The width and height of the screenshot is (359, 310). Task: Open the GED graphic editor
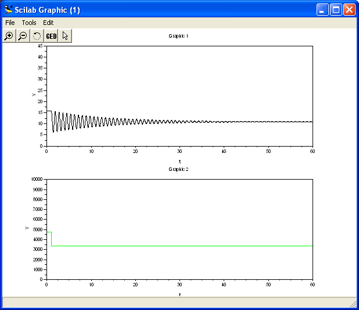click(x=51, y=36)
